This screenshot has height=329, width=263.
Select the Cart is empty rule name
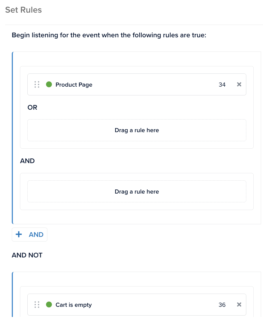tap(73, 305)
